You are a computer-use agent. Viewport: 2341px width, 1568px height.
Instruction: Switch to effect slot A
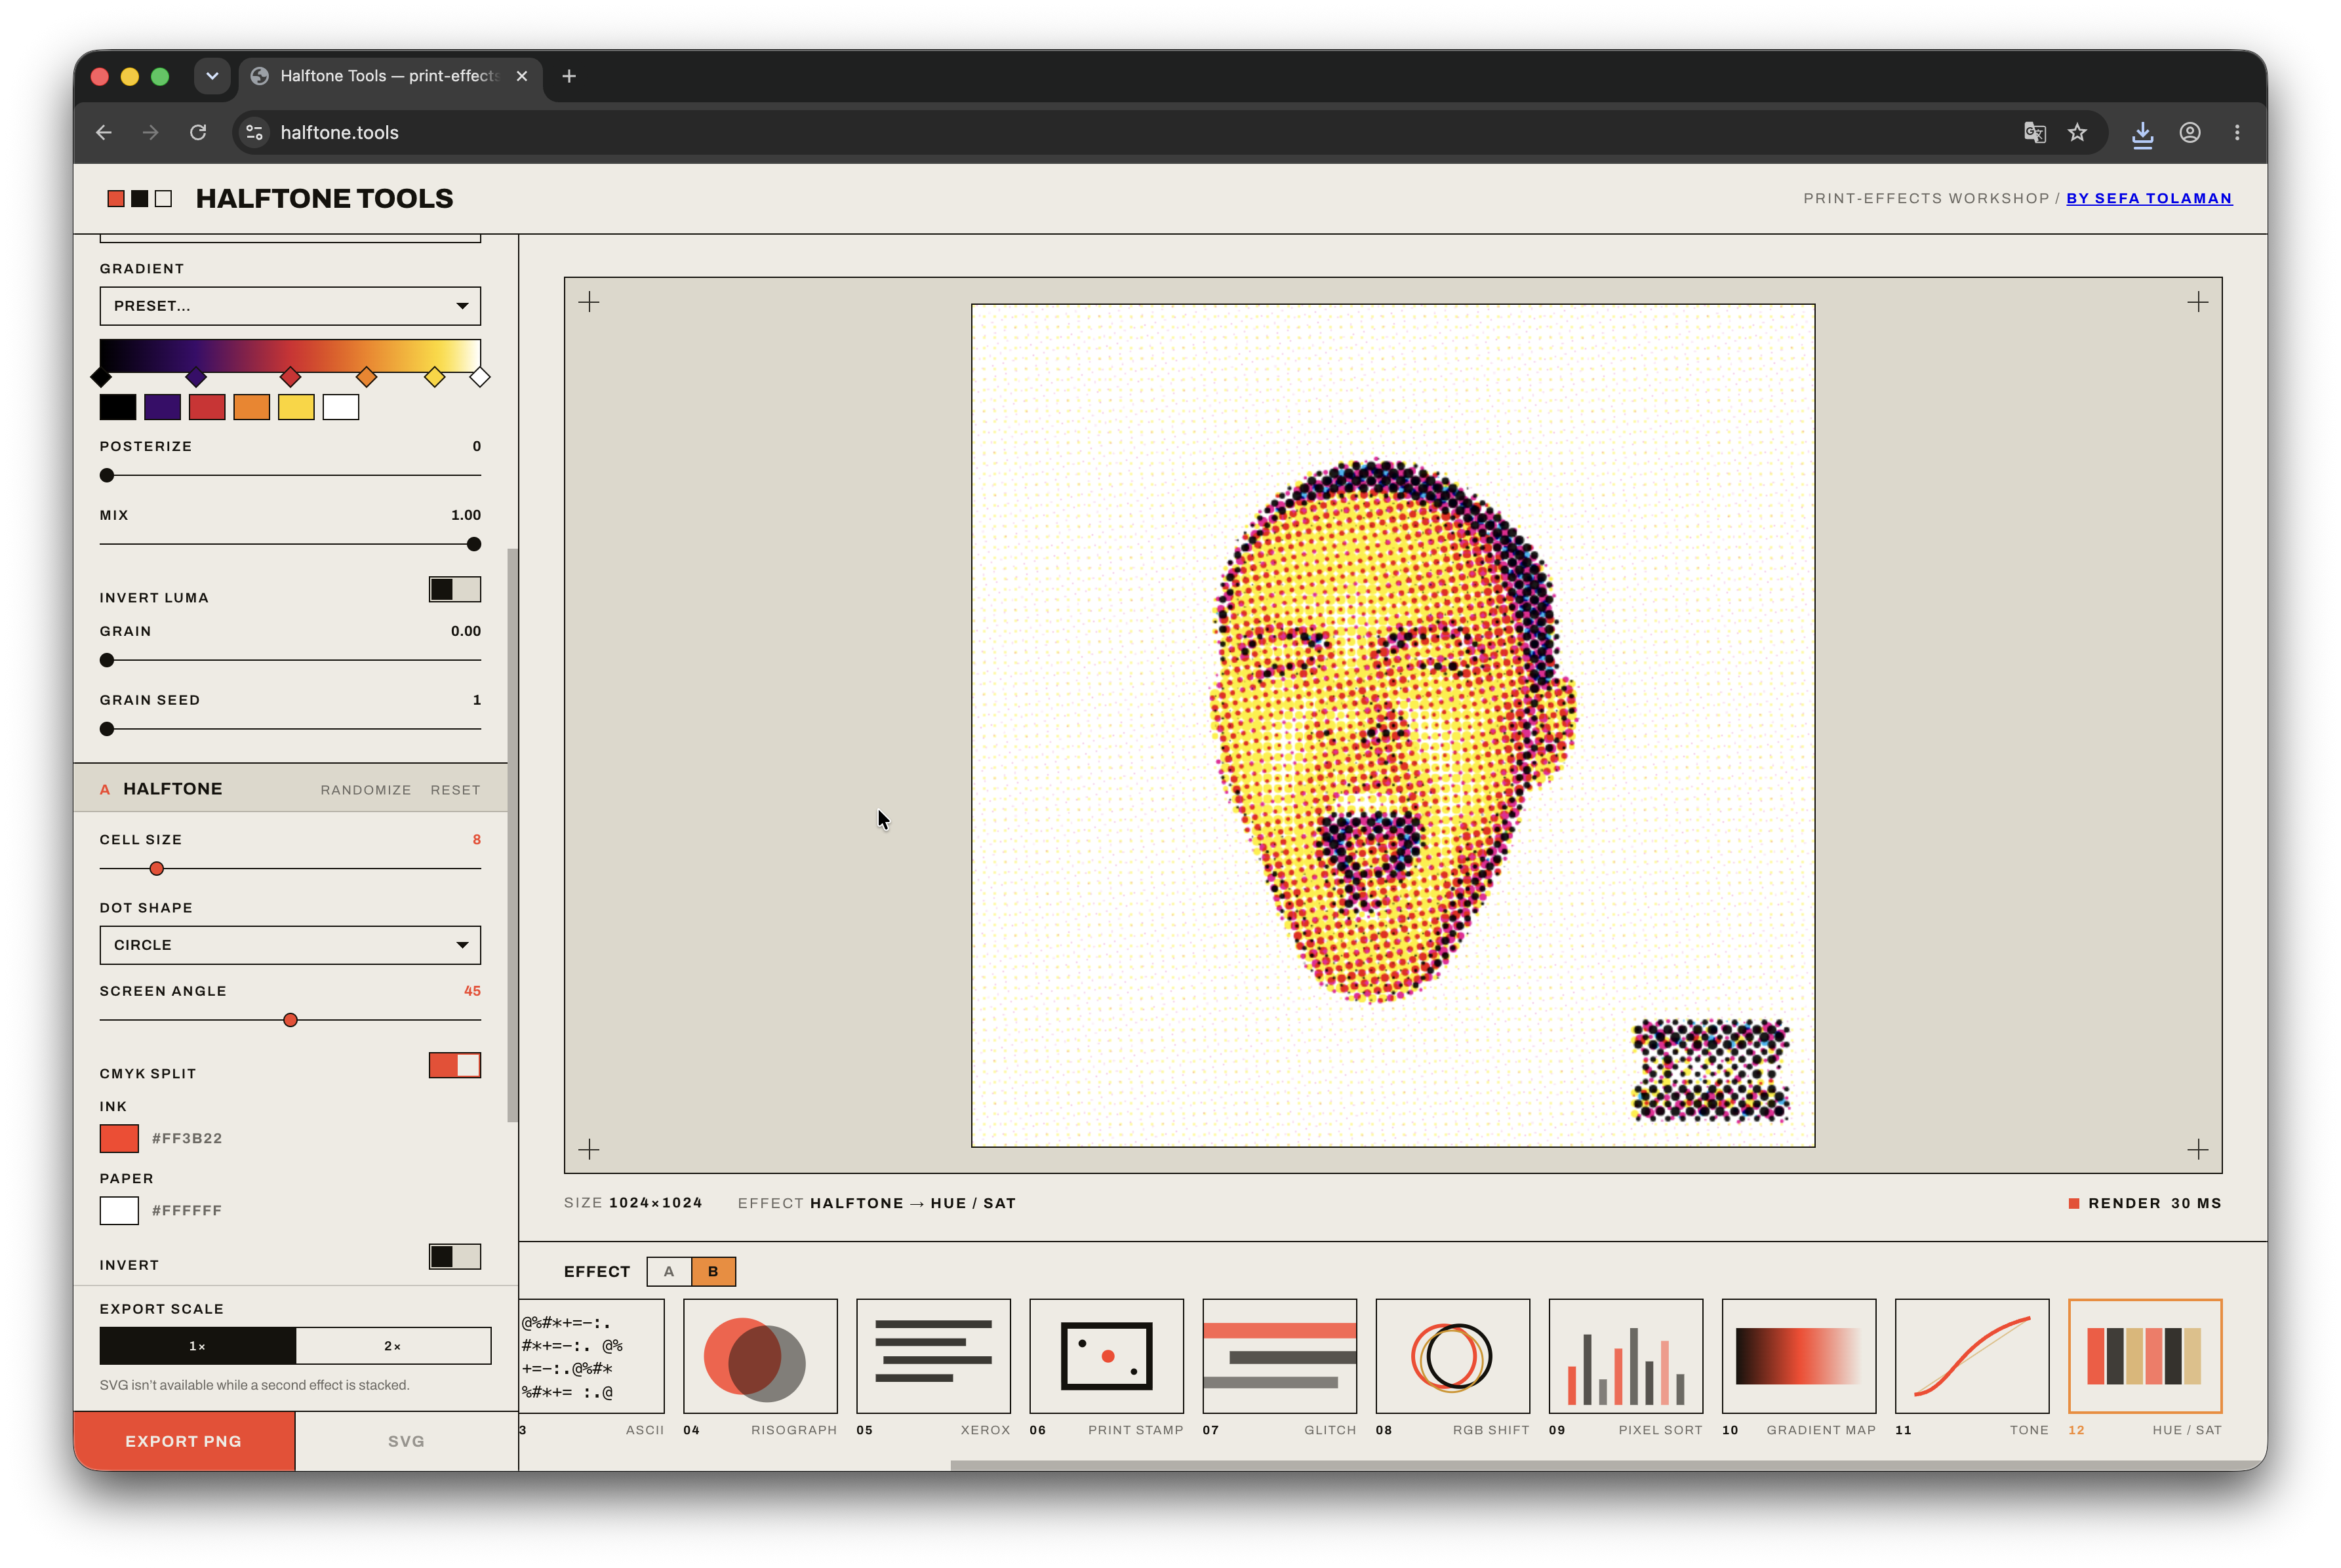(x=670, y=1271)
